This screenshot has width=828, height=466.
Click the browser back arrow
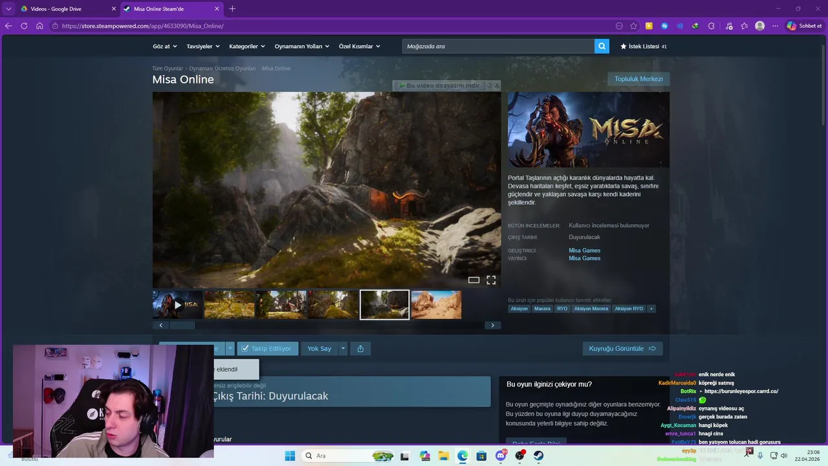(x=8, y=26)
